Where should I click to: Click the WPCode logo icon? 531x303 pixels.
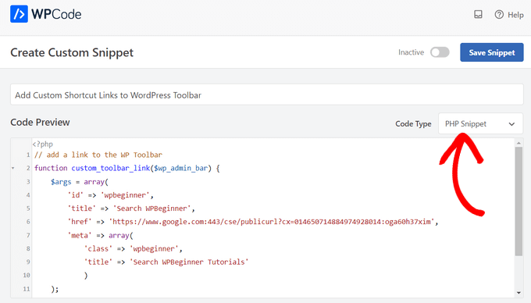point(19,14)
